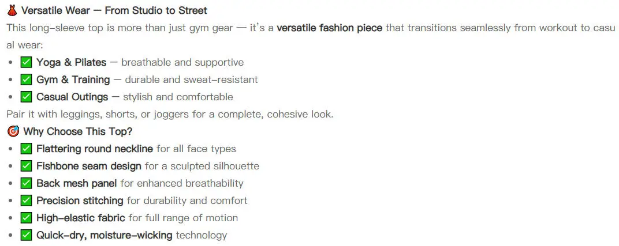Click the heading Versatile Wear — From Studio to Street
This screenshot has width=619, height=246.
point(114,10)
